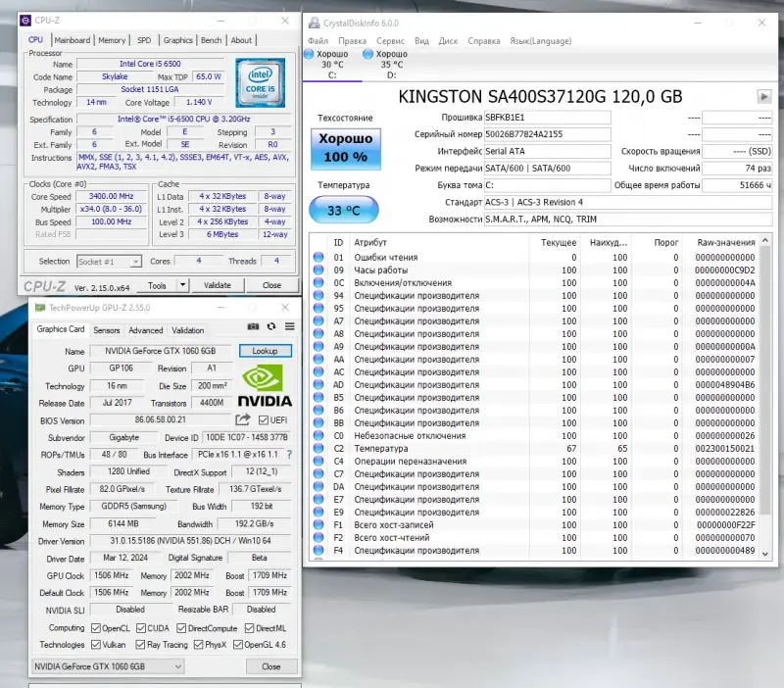Image resolution: width=784 pixels, height=688 pixels.
Task: Toggle the UEFI checkbox
Action: 264,420
